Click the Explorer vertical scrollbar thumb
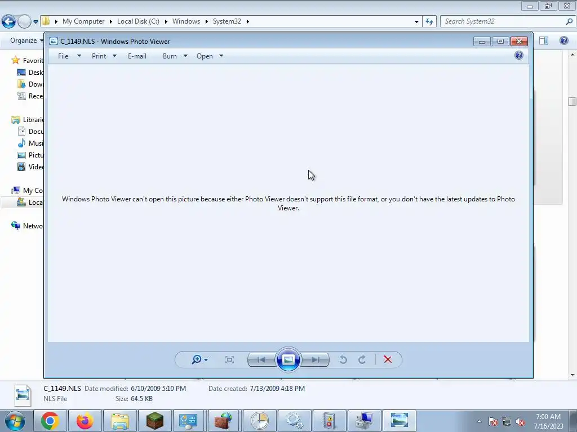577x432 pixels. pyautogui.click(x=572, y=101)
